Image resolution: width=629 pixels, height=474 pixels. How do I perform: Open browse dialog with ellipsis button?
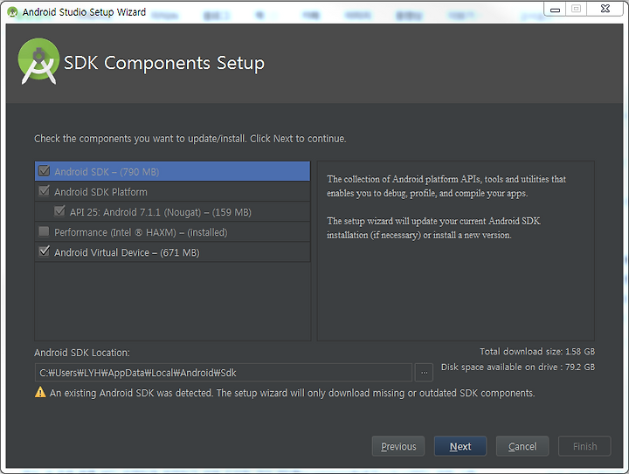[424, 373]
